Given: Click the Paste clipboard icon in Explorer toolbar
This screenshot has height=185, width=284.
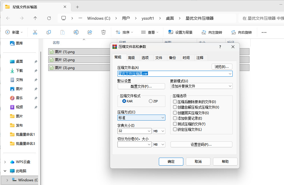Looking at the screenshot, I should pyautogui.click(x=62, y=32).
